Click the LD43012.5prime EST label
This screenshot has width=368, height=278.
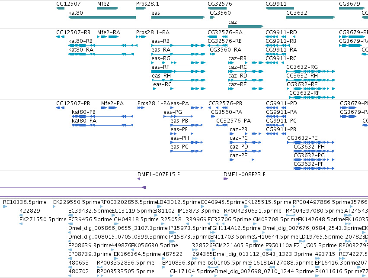pyautogui.click(x=179, y=202)
